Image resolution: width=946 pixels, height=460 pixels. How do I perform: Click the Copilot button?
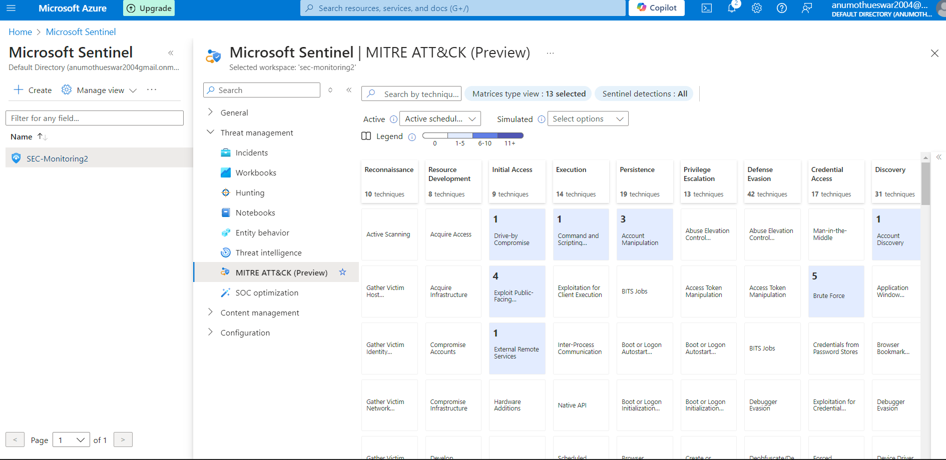pos(657,8)
